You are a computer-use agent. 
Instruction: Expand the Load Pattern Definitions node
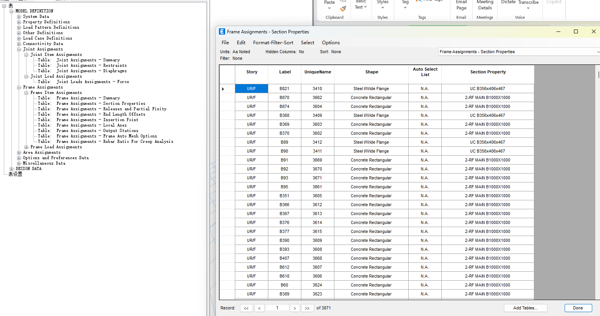(x=19, y=28)
